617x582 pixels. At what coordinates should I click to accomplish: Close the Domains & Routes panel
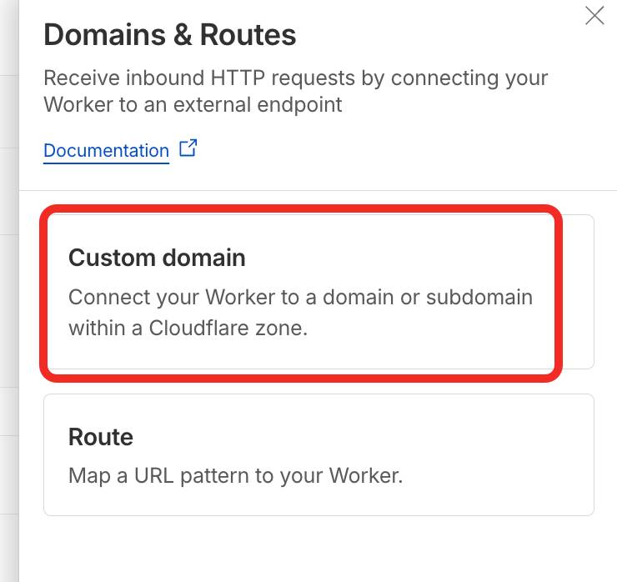point(594,16)
